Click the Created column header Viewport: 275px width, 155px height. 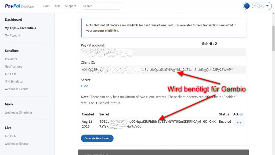(x=88, y=114)
